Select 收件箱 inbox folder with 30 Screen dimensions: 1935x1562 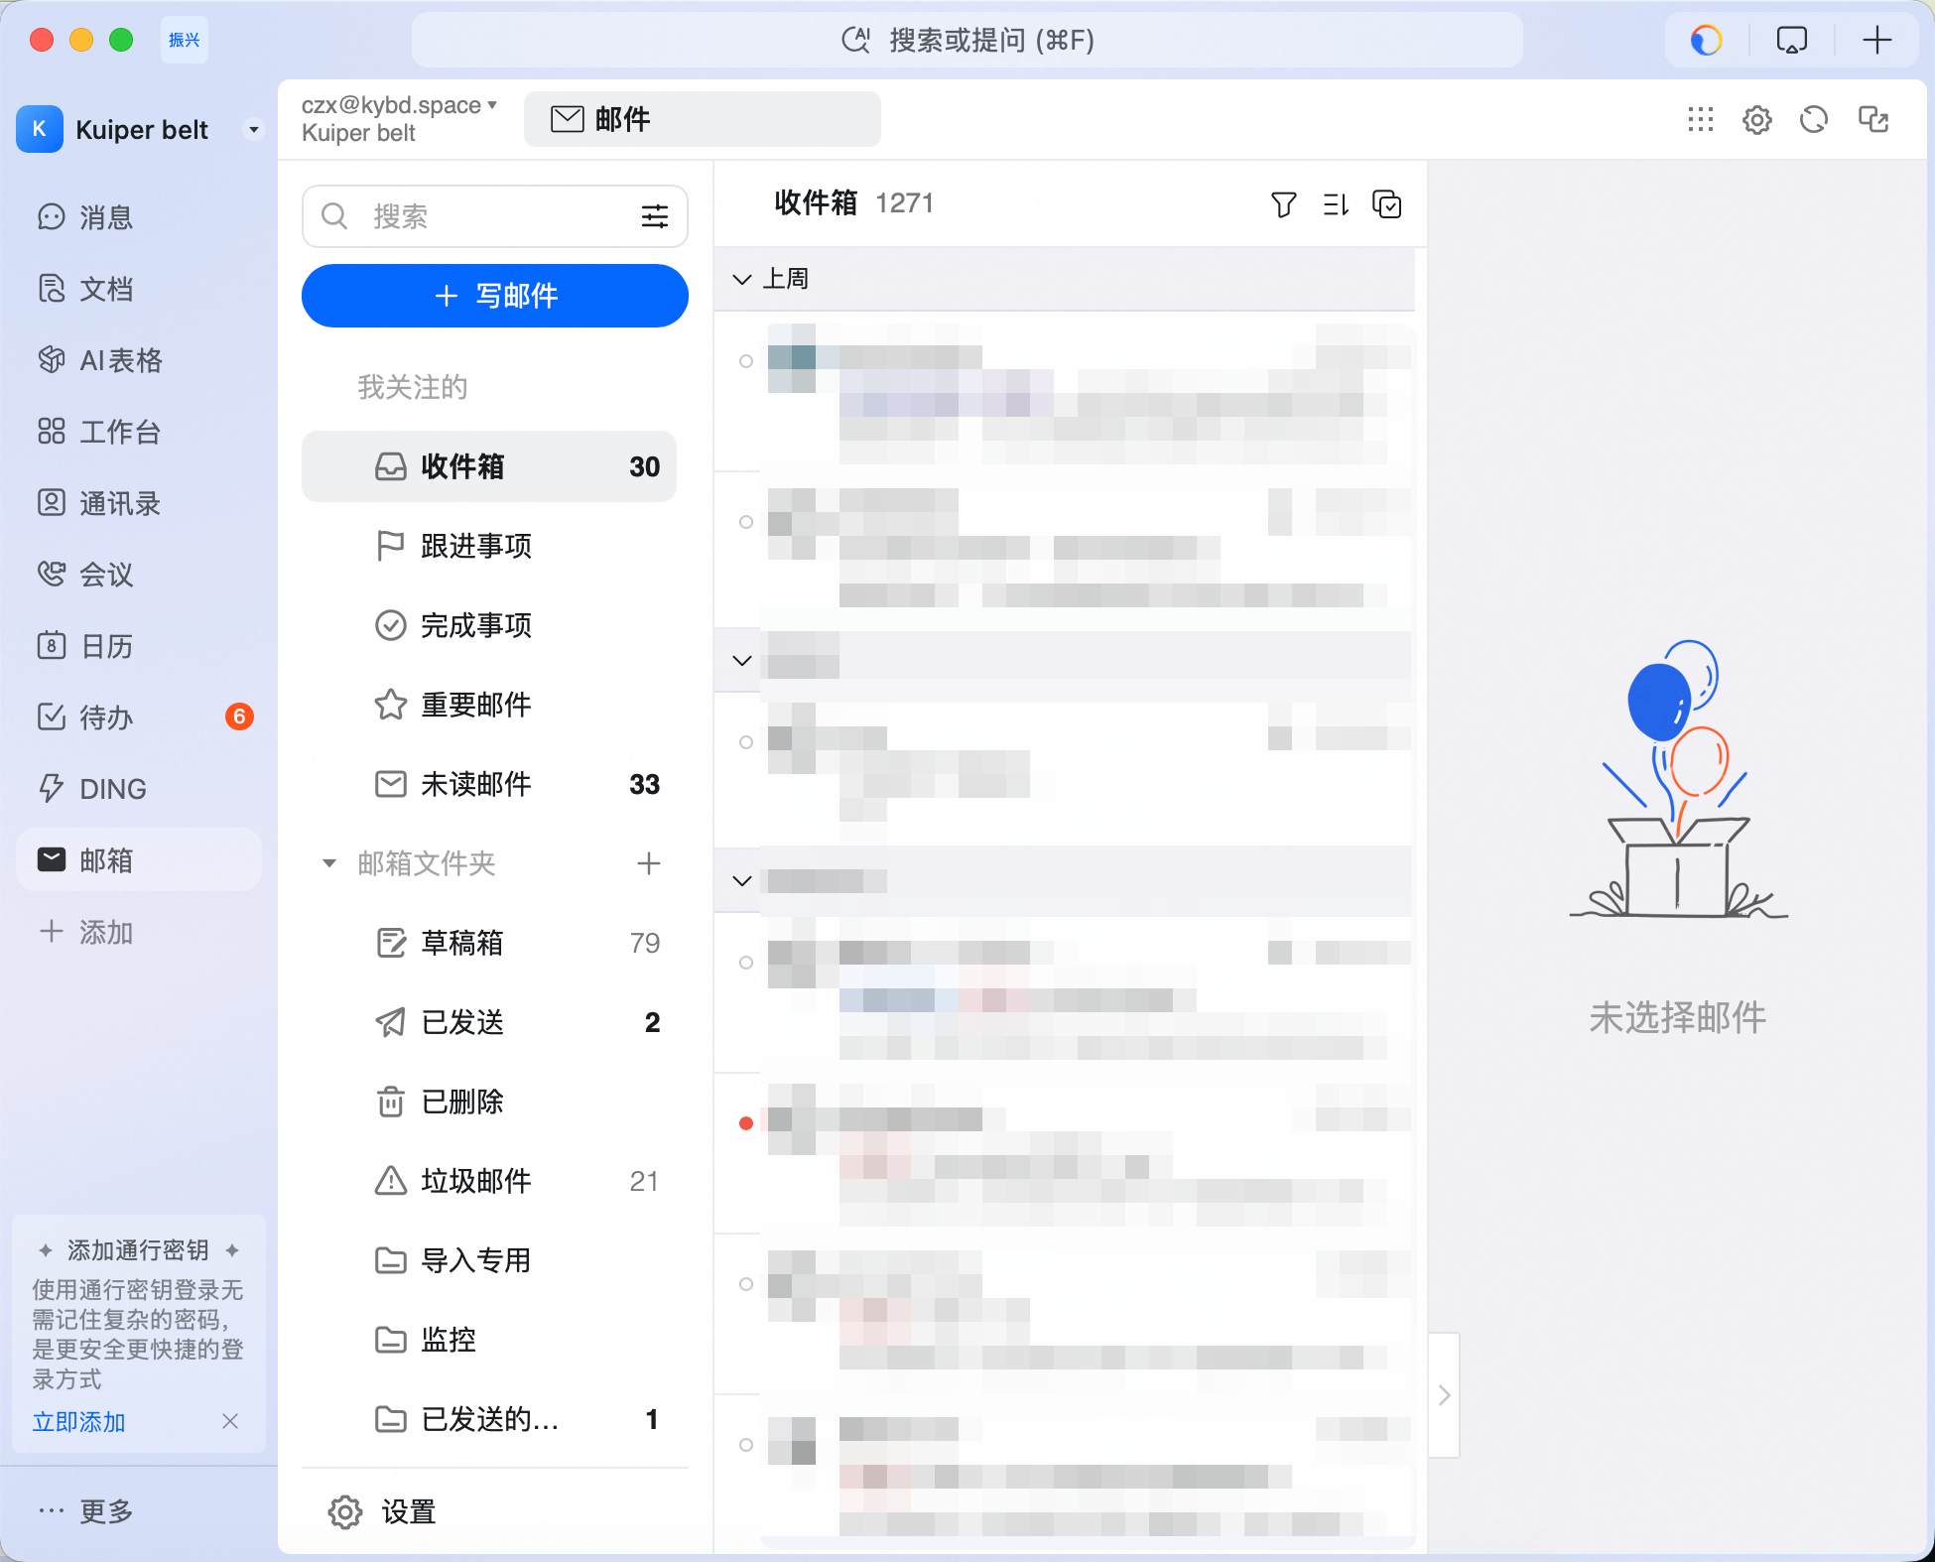pos(489,466)
